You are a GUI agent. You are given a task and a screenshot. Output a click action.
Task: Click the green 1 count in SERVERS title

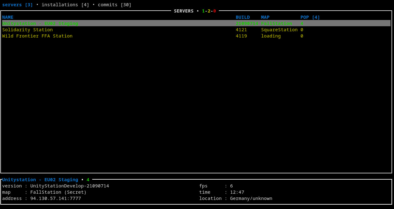[x=203, y=11]
